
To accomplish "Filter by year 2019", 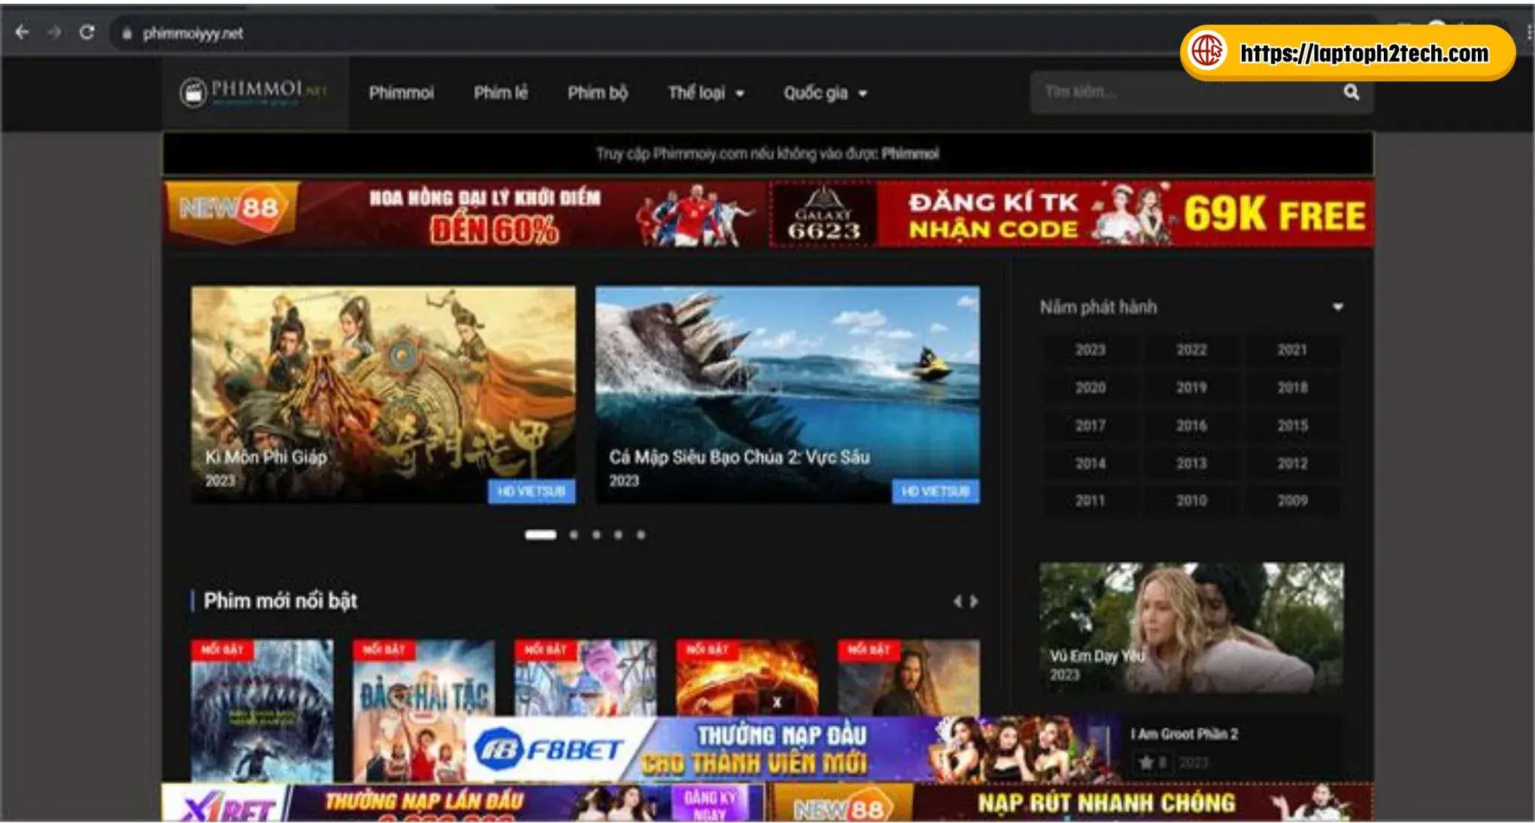I will pyautogui.click(x=1191, y=387).
